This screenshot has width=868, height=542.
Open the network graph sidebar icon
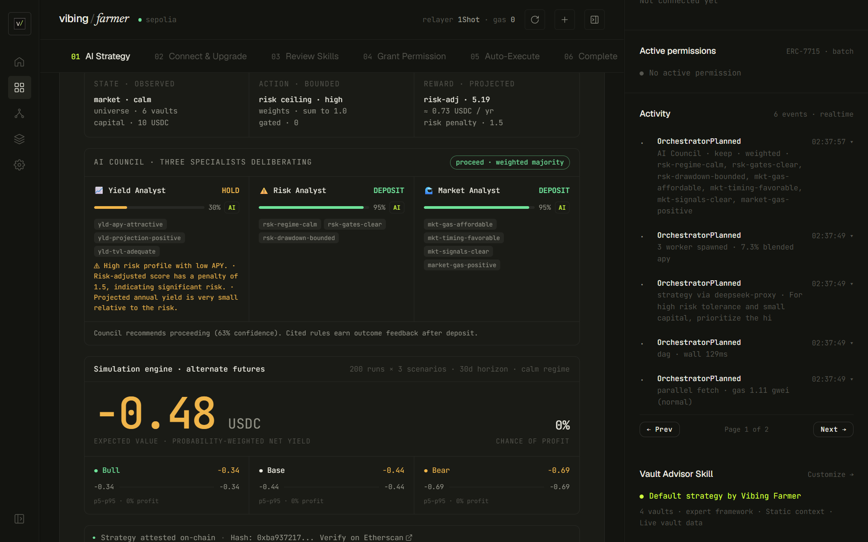pyautogui.click(x=19, y=113)
